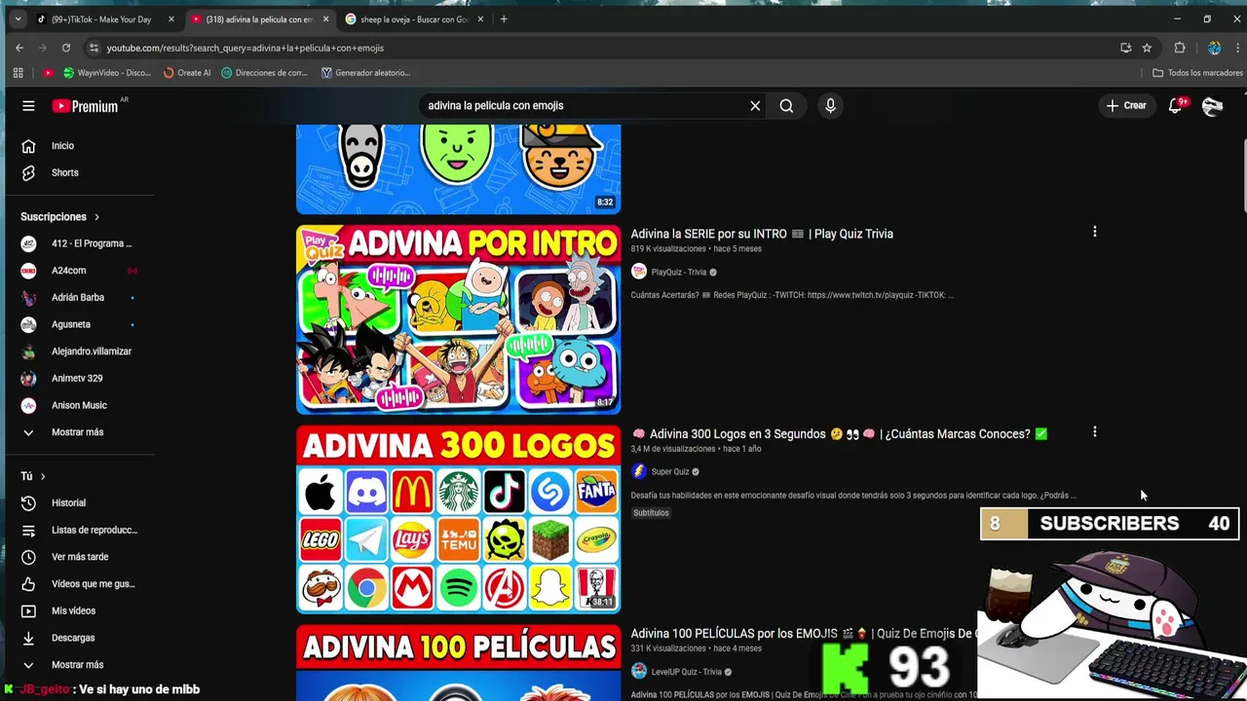Image resolution: width=1247 pixels, height=701 pixels.
Task: Open LevelUP Quiz - Trivia channel link
Action: click(687, 672)
